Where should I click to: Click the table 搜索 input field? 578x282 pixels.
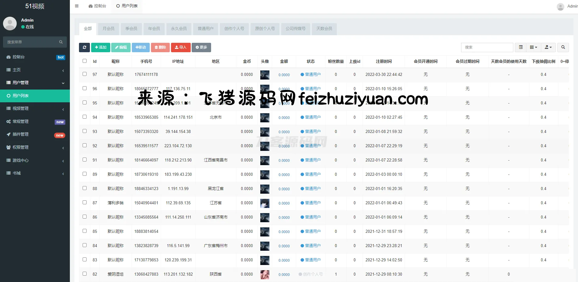click(487, 47)
